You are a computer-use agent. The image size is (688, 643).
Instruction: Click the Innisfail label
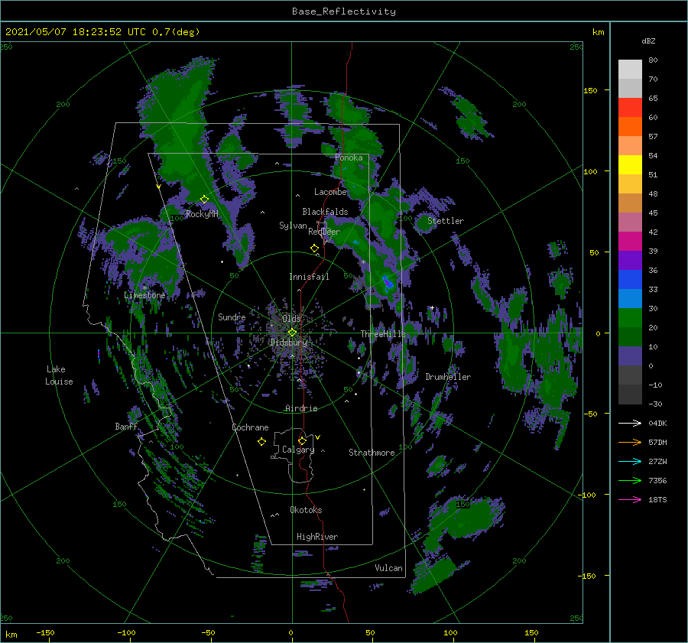pos(309,277)
